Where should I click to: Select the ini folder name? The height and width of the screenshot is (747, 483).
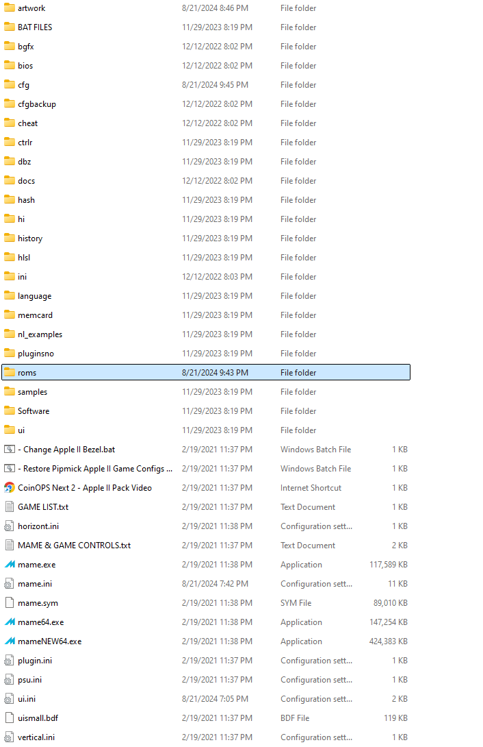(x=23, y=276)
